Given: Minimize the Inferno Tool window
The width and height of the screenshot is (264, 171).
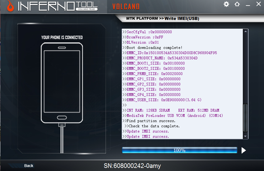Looking at the screenshot, I should tap(248, 6).
